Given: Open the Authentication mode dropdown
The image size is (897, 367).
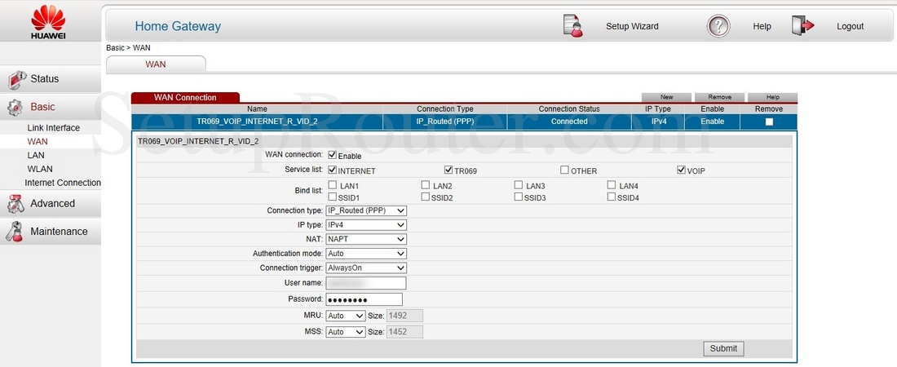Looking at the screenshot, I should click(366, 254).
